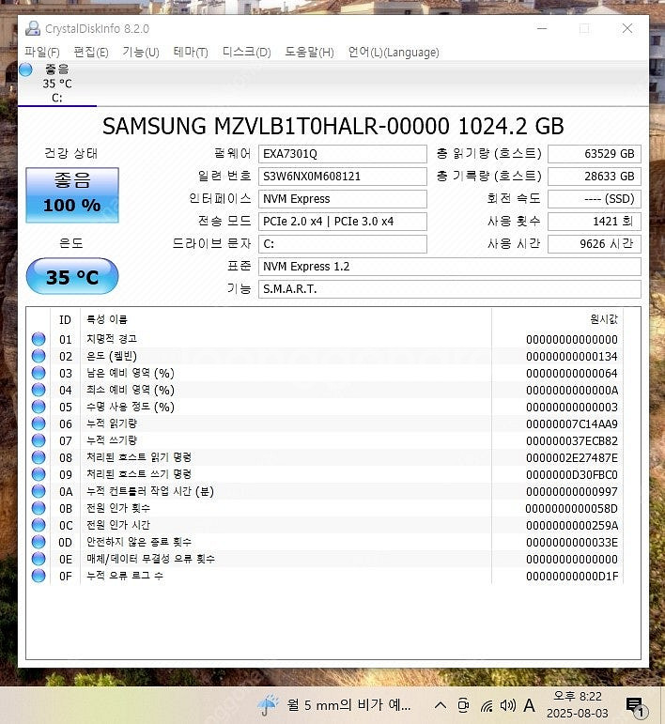This screenshot has height=724, width=665.
Task: Click the status orb for attribute 0E
Action: click(x=39, y=559)
